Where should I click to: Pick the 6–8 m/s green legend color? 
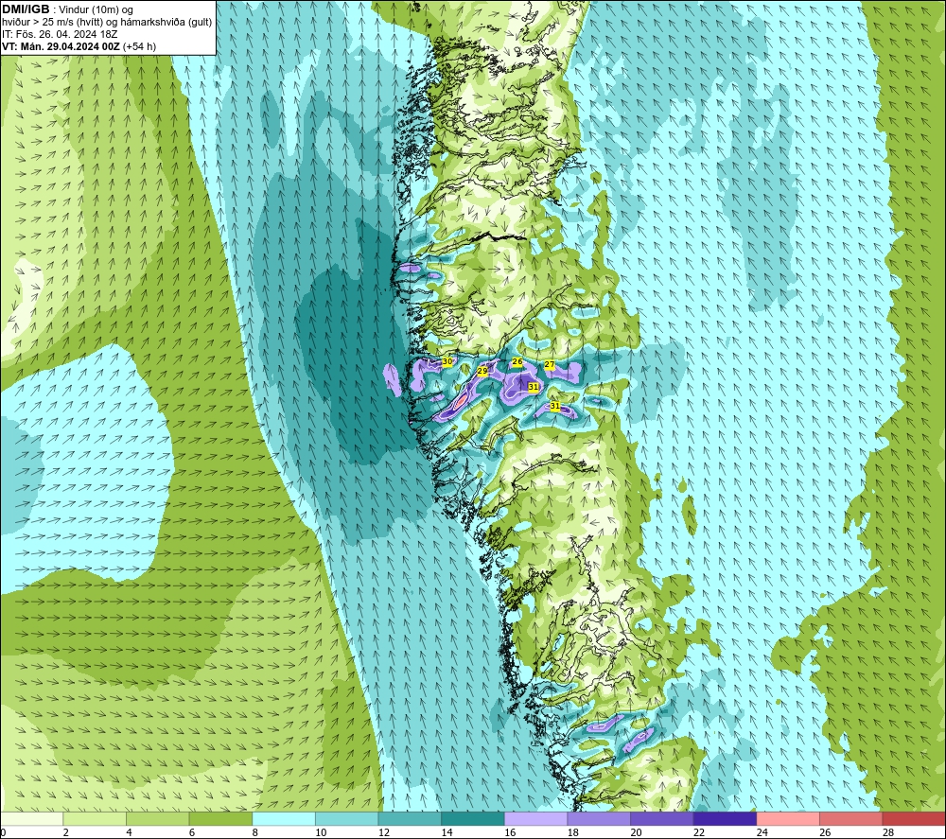[x=220, y=818]
